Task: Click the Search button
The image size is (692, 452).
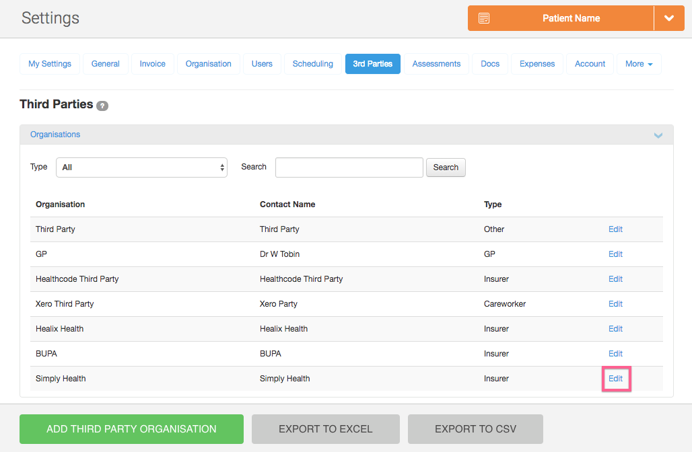Action: [x=446, y=167]
